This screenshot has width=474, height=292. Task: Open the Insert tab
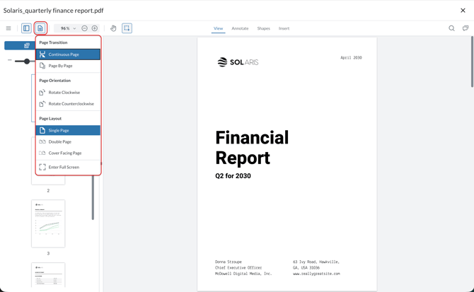(284, 28)
